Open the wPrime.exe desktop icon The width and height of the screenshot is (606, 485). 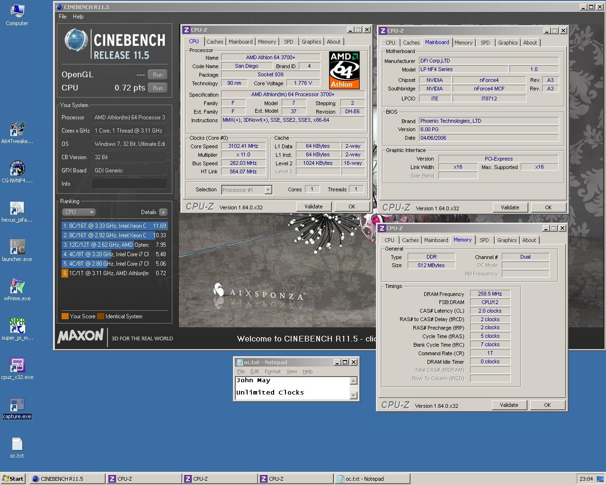click(x=17, y=290)
